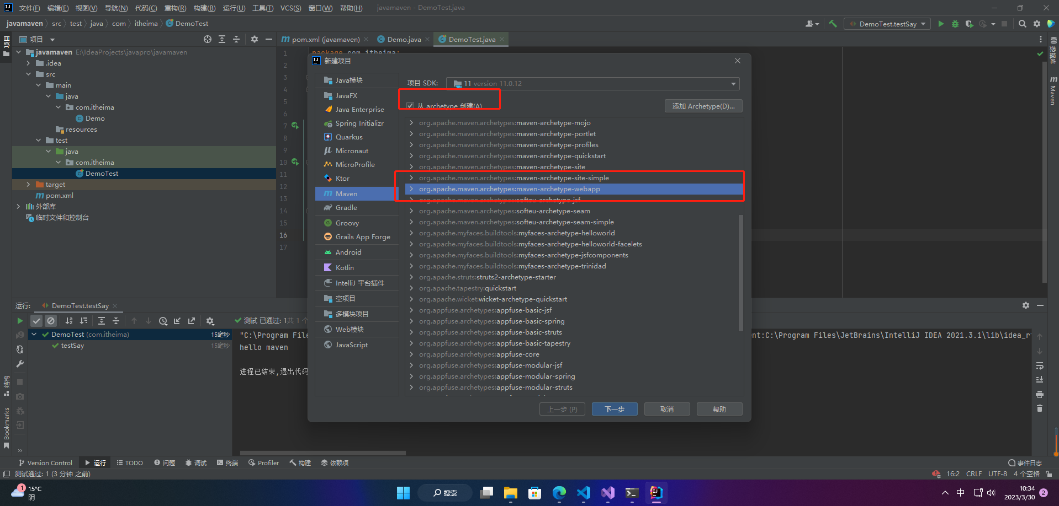The height and width of the screenshot is (506, 1059).
Task: Open the DemoTest.testSay run configuration dropdown
Action: click(x=887, y=24)
